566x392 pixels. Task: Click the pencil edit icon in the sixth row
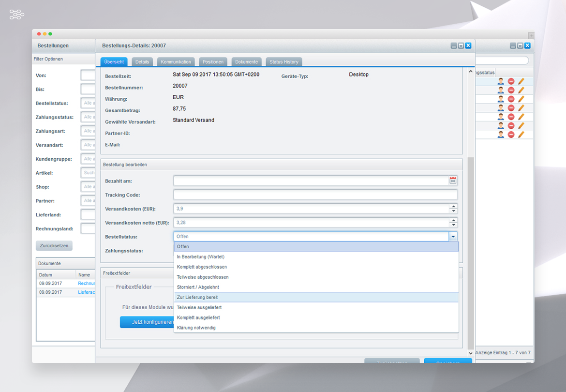point(521,126)
